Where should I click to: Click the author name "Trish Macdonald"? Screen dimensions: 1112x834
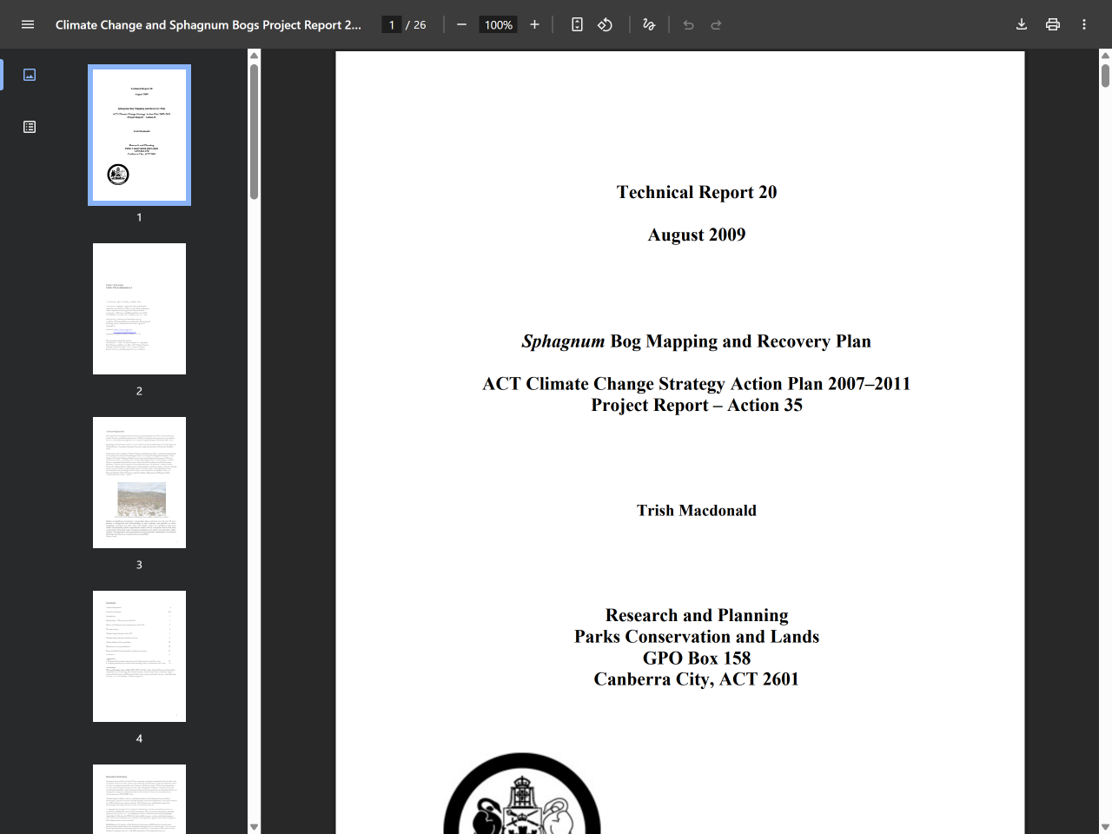point(697,510)
